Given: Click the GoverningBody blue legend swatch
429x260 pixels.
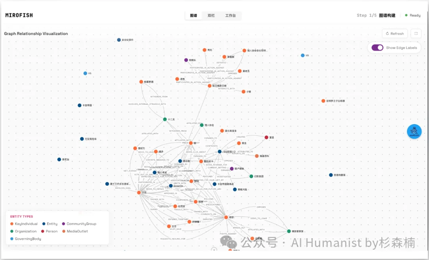Looking at the screenshot, I should 12,239.
